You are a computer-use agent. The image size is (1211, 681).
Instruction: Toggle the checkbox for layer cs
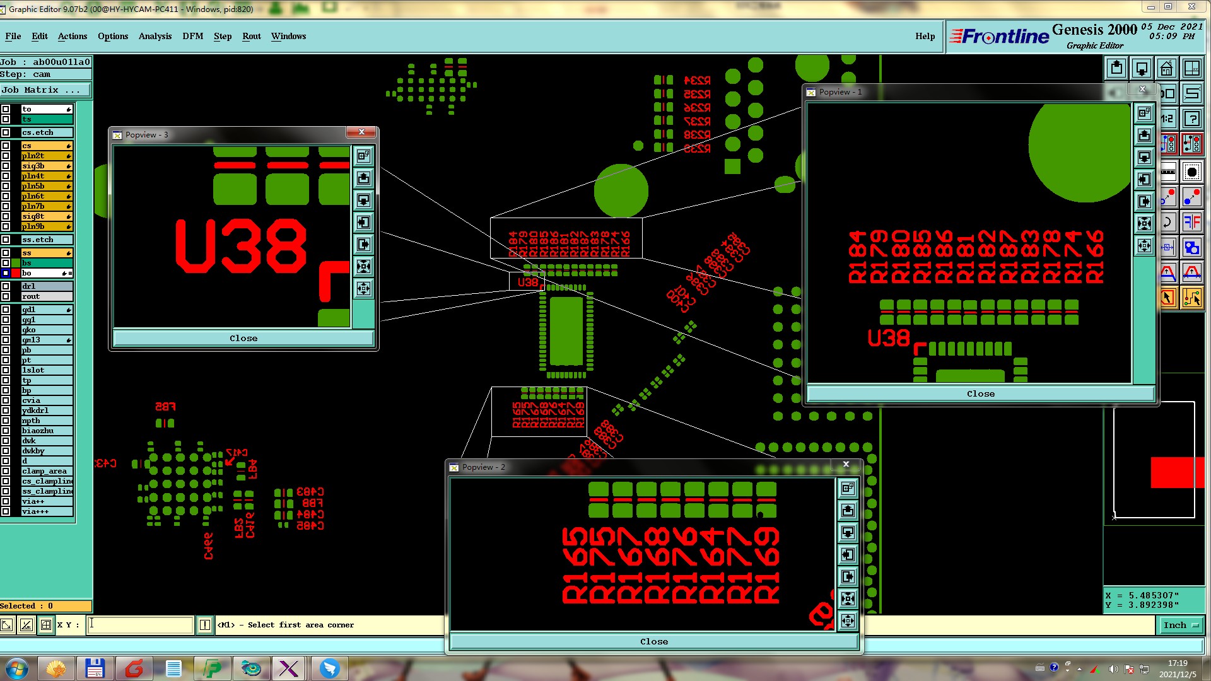coord(6,146)
